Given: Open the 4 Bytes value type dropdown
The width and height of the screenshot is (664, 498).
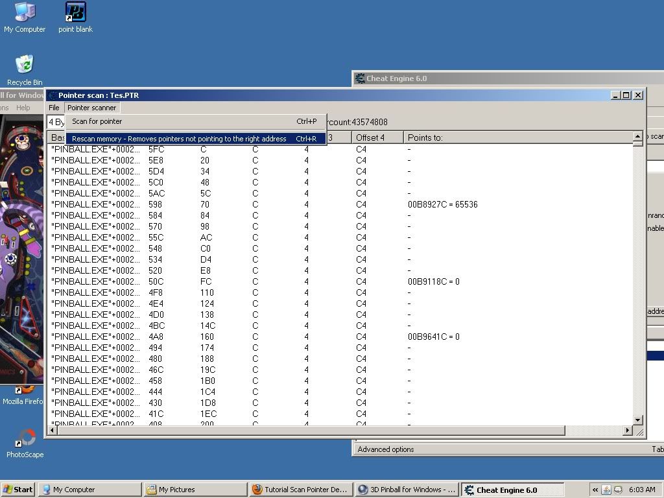Looking at the screenshot, I should 56,122.
